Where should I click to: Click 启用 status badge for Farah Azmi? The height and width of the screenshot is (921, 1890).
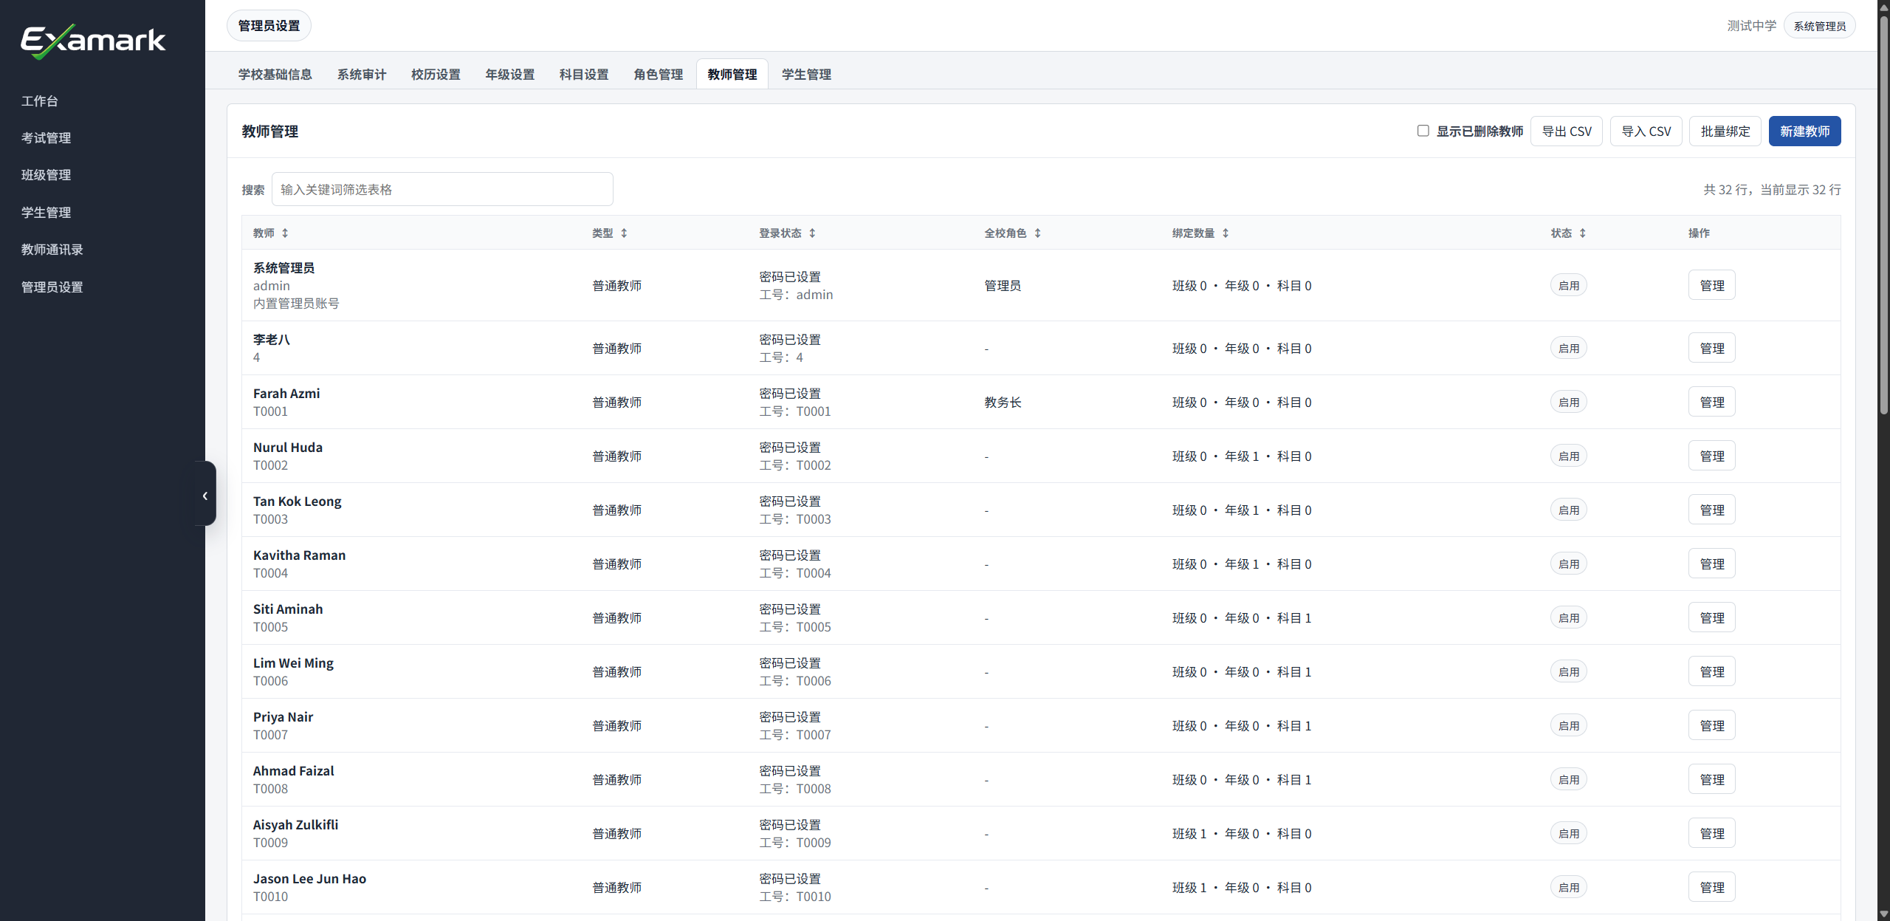point(1569,403)
